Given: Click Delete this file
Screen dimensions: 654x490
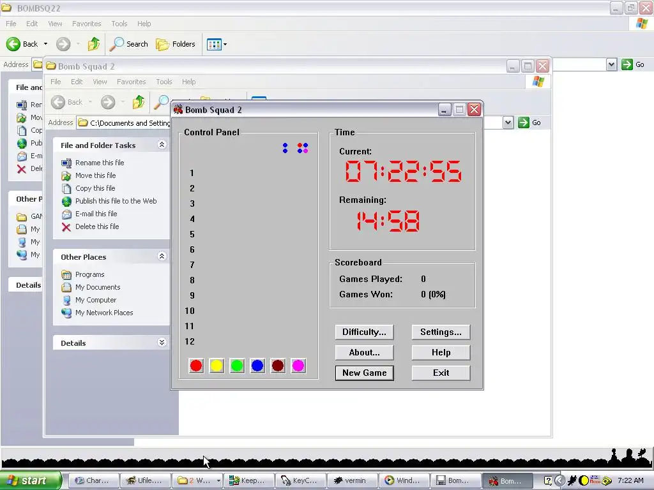Looking at the screenshot, I should coord(97,226).
